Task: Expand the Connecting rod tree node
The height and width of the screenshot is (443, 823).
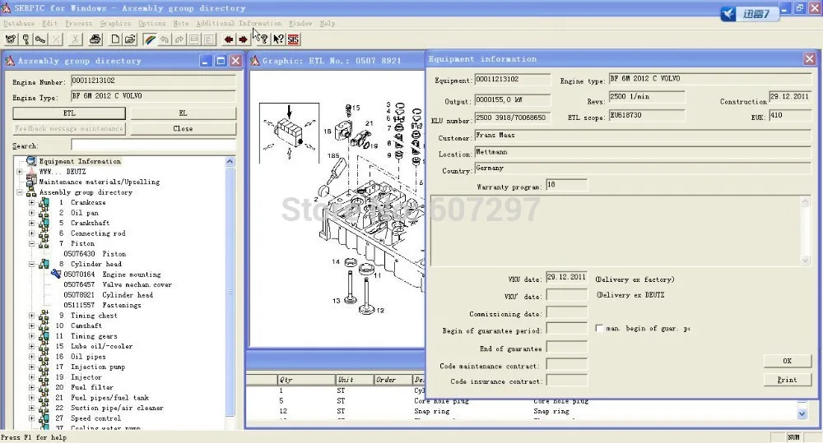Action: [31, 233]
